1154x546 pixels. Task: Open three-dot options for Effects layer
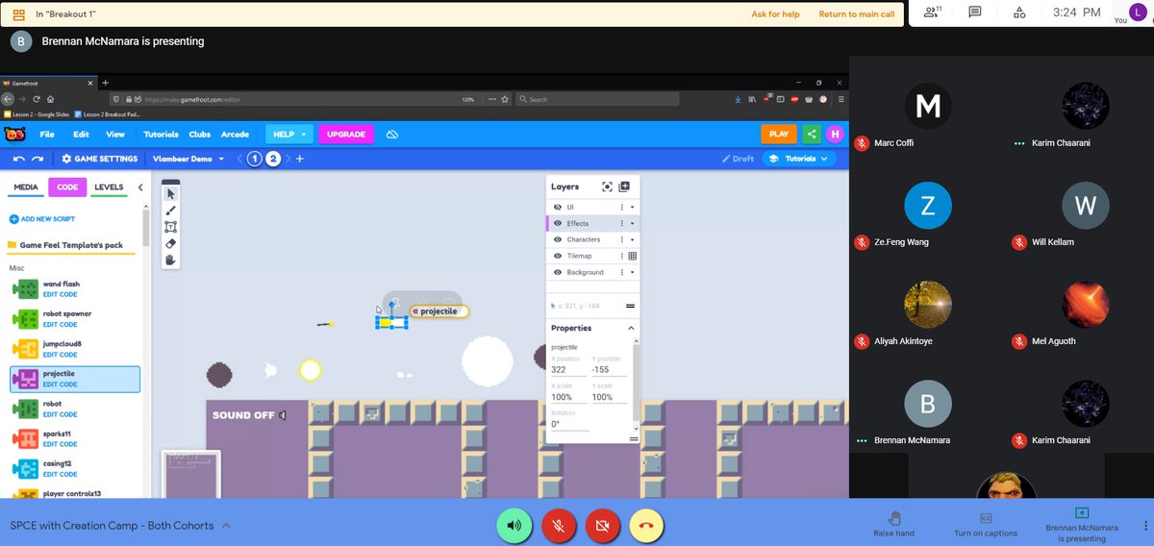tap(621, 223)
